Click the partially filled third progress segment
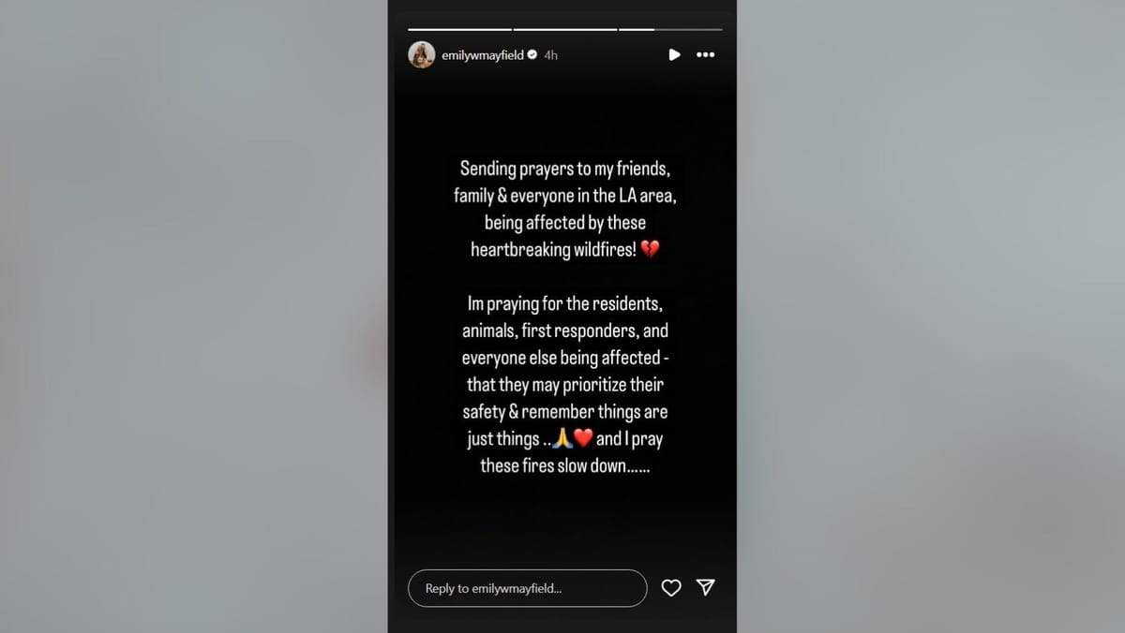Screen dimensions: 1125x633 tap(670, 30)
